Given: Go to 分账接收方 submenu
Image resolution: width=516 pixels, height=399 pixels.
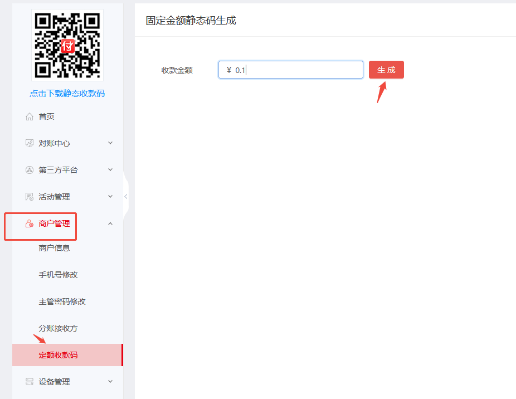Looking at the screenshot, I should click(59, 328).
